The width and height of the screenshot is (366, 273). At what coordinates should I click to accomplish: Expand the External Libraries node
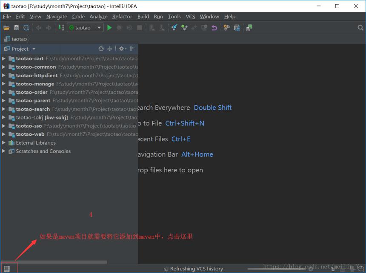(3, 142)
